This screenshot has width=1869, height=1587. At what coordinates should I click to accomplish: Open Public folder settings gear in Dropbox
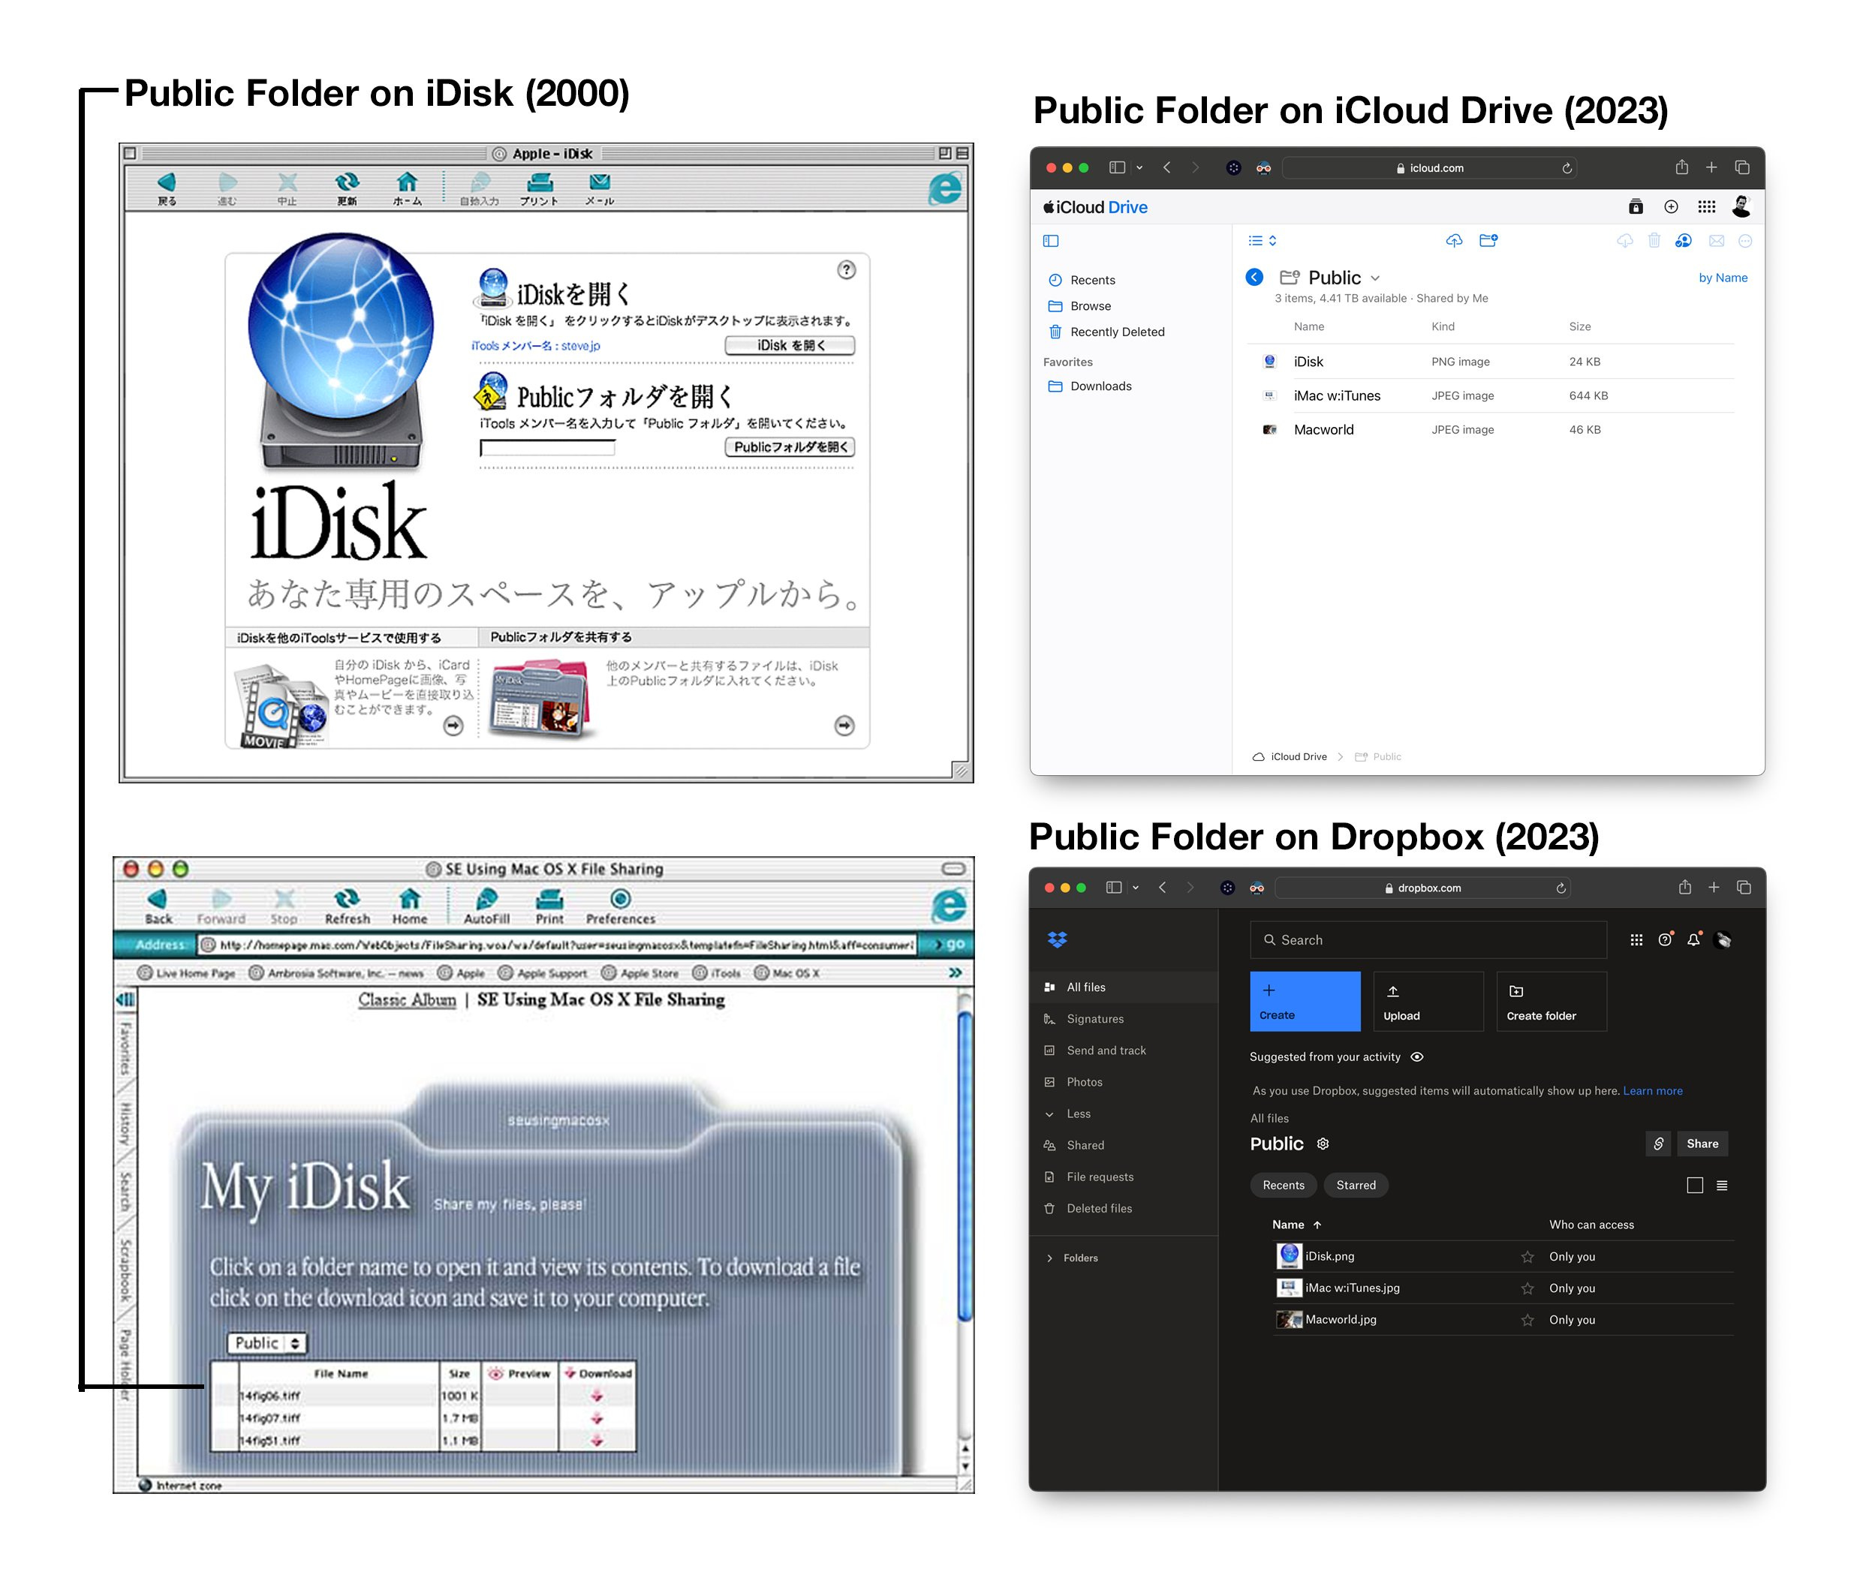pyautogui.click(x=1322, y=1144)
